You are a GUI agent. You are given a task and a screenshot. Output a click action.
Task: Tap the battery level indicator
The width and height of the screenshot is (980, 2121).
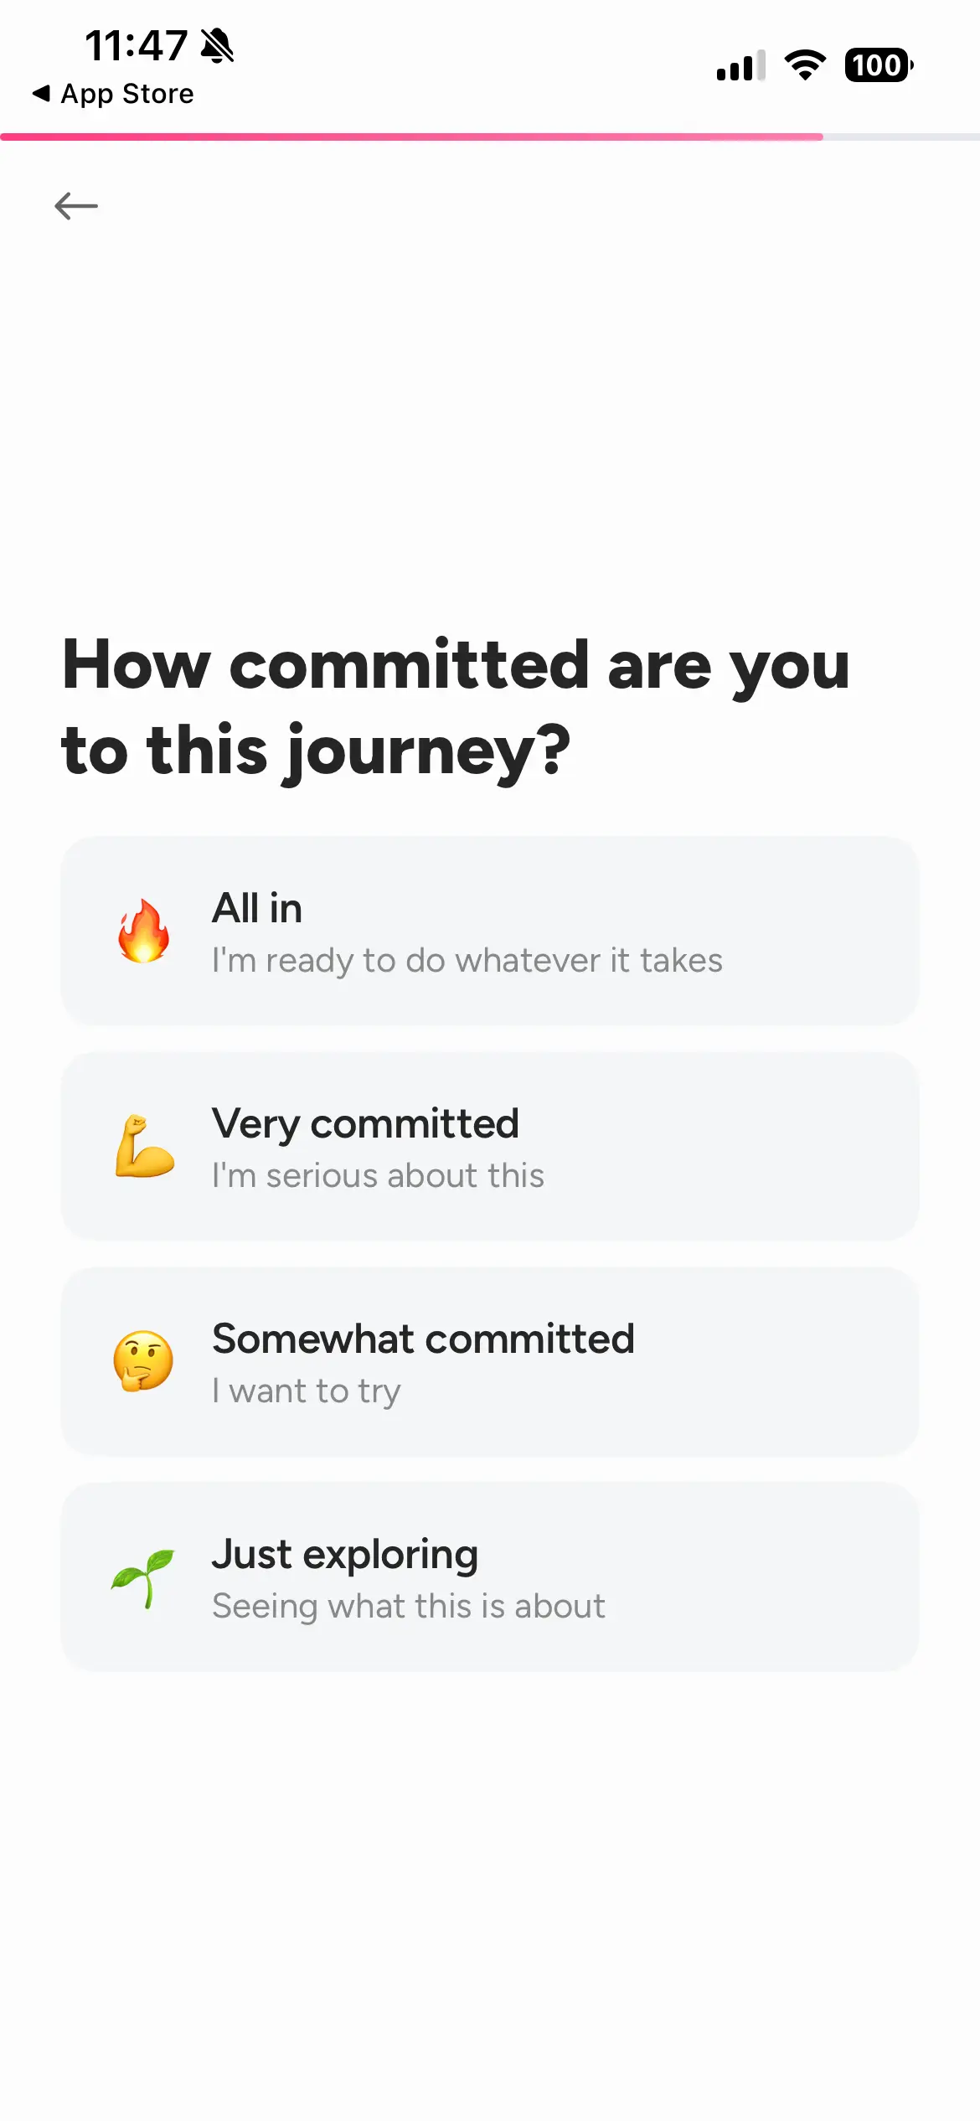pos(879,65)
